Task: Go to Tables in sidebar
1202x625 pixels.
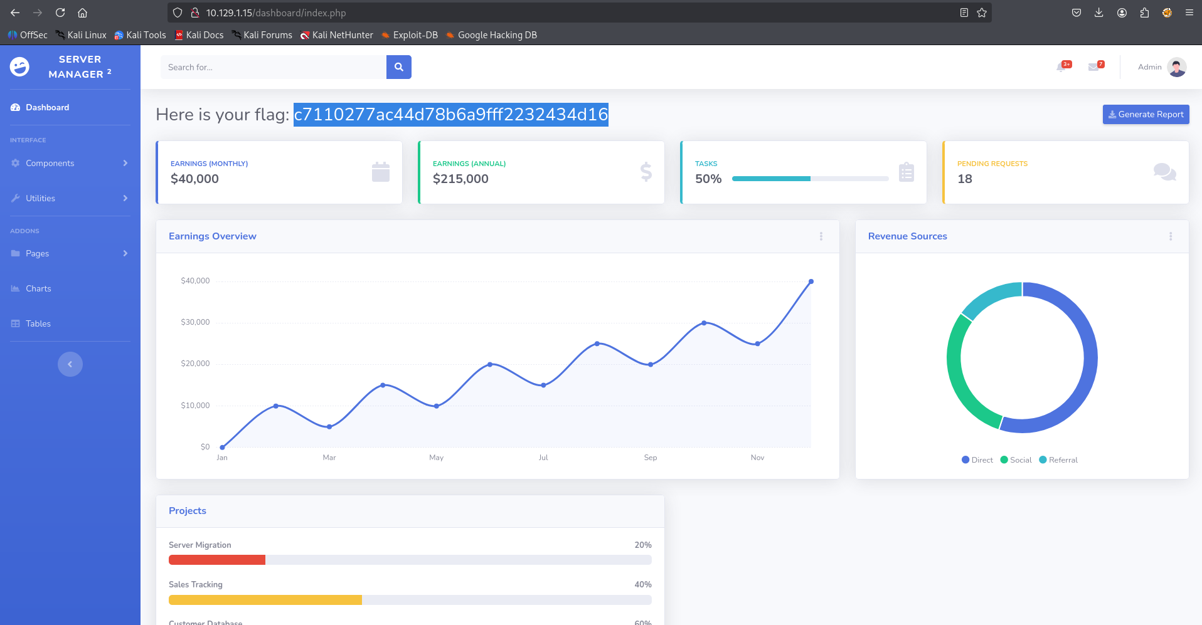Action: (38, 323)
